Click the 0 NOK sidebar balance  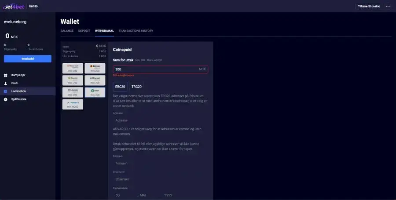(11, 36)
